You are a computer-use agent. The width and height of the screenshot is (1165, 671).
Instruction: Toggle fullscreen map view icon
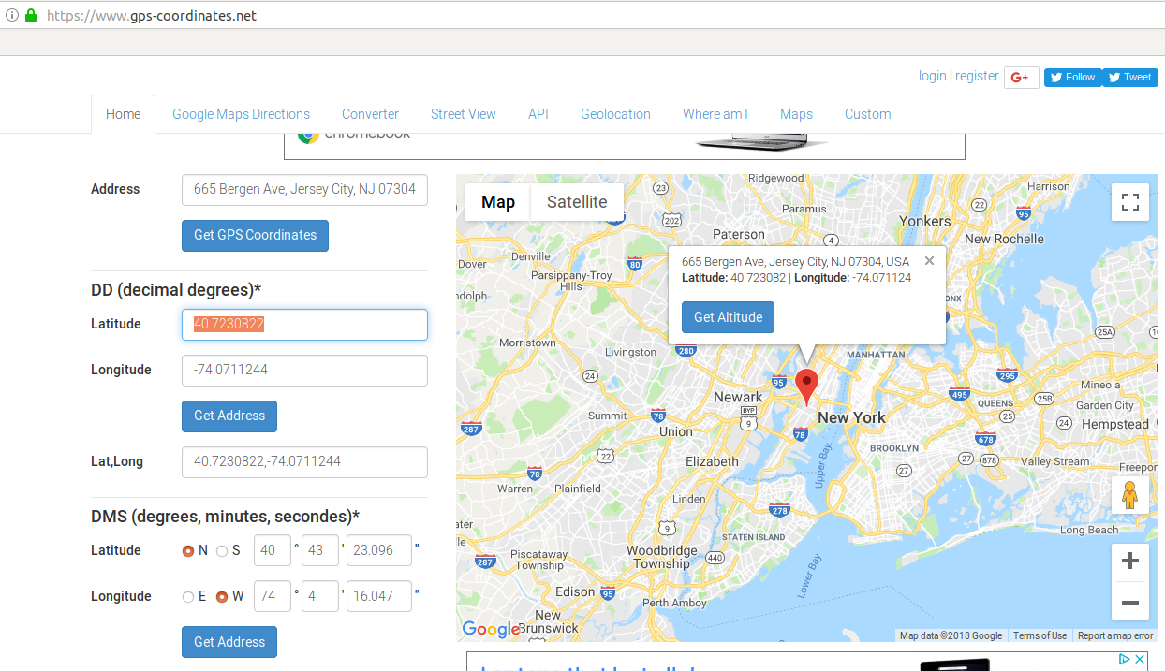1130,202
